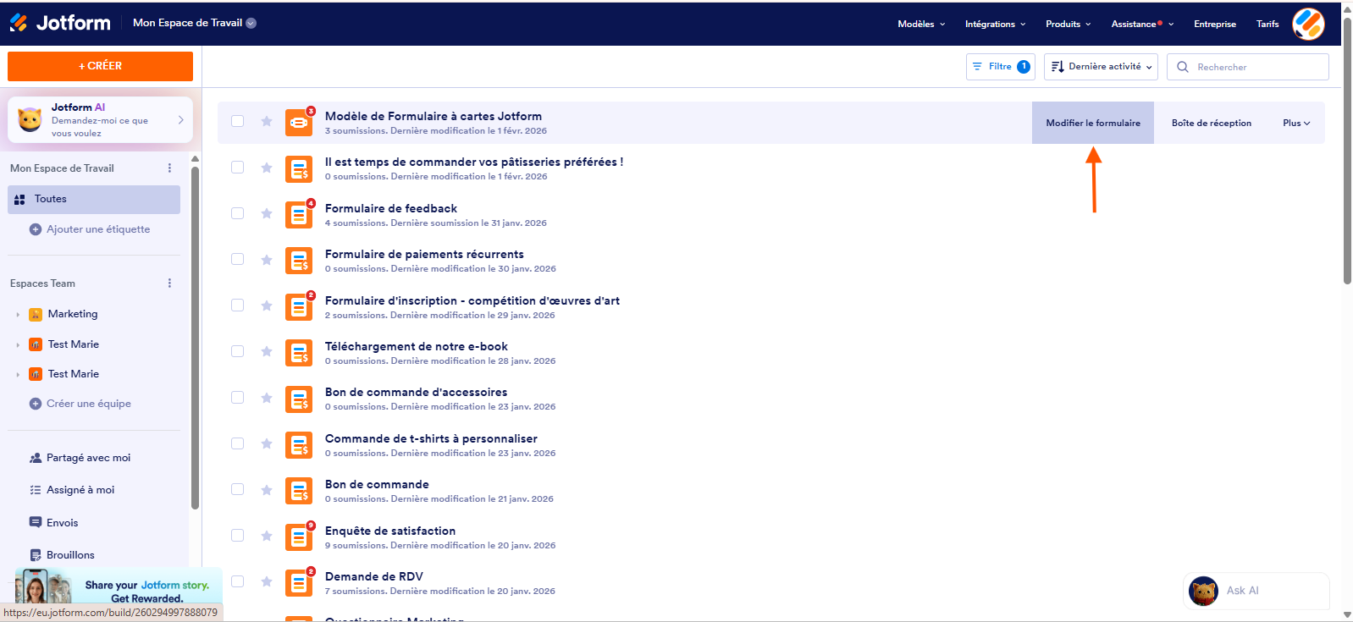
Task: Click Modifier le formulaire
Action: (1093, 123)
